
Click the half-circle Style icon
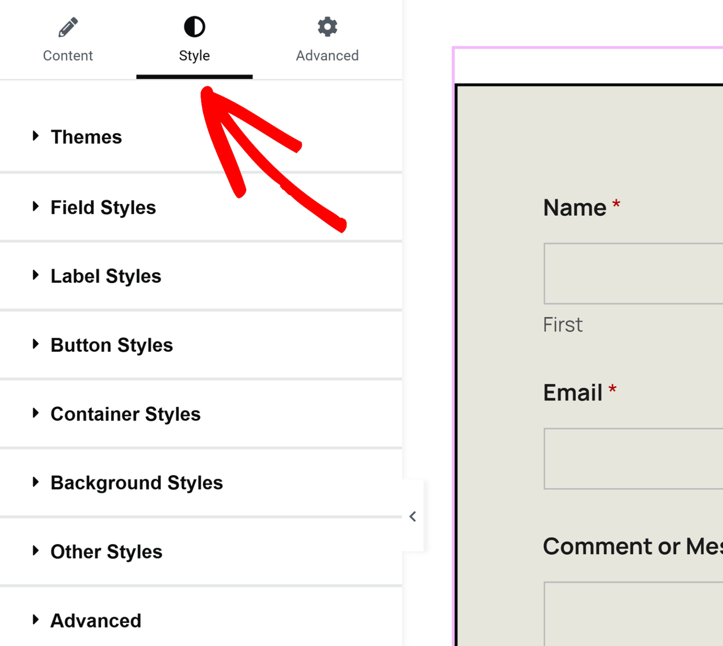click(194, 26)
